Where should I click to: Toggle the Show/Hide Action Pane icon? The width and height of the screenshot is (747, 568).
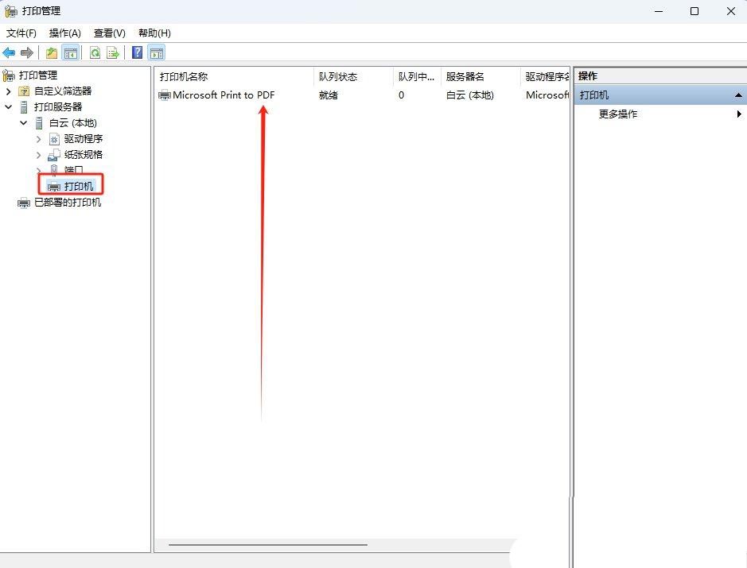coord(157,52)
